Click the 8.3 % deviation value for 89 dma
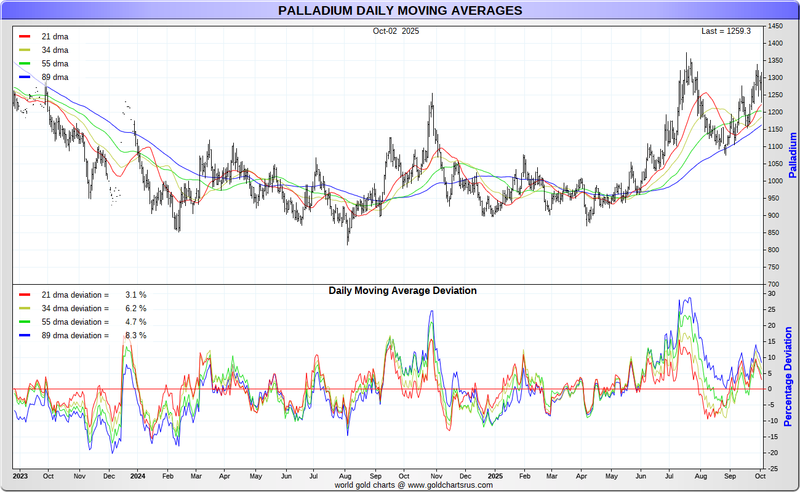This screenshot has width=800, height=492. coord(135,336)
